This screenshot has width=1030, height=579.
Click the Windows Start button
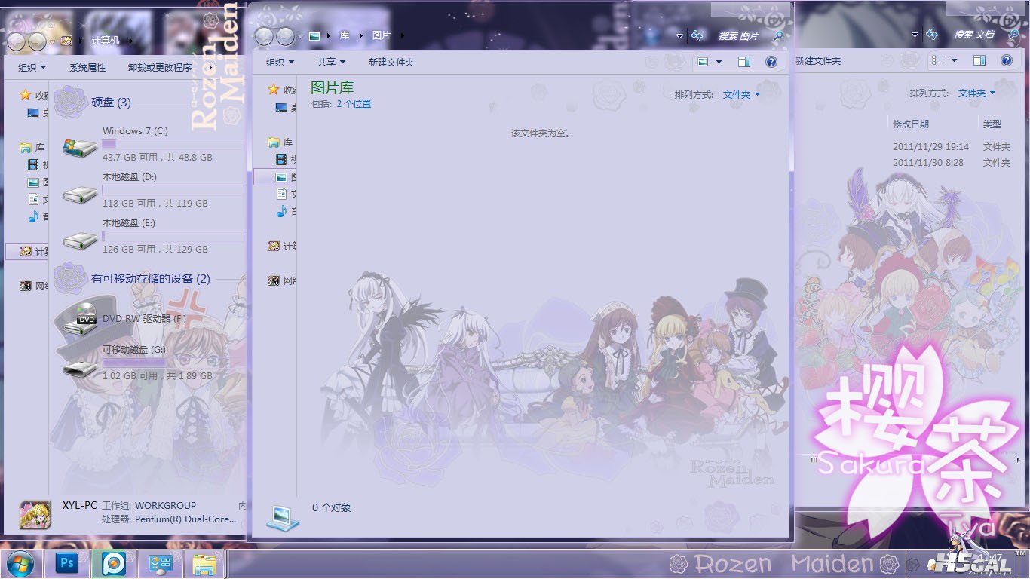20,563
